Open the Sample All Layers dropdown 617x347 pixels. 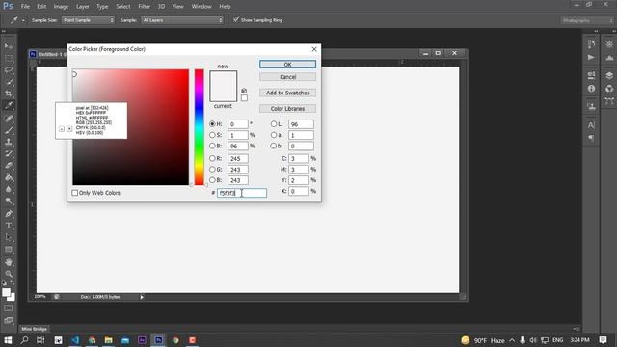click(x=182, y=20)
